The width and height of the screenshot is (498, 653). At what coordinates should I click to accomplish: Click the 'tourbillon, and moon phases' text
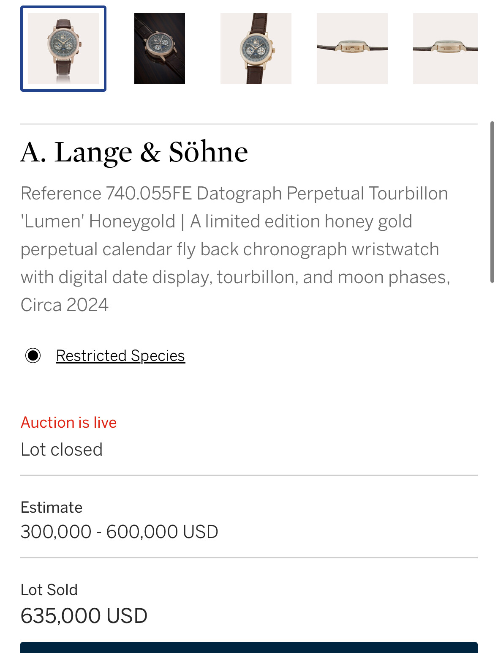click(333, 277)
